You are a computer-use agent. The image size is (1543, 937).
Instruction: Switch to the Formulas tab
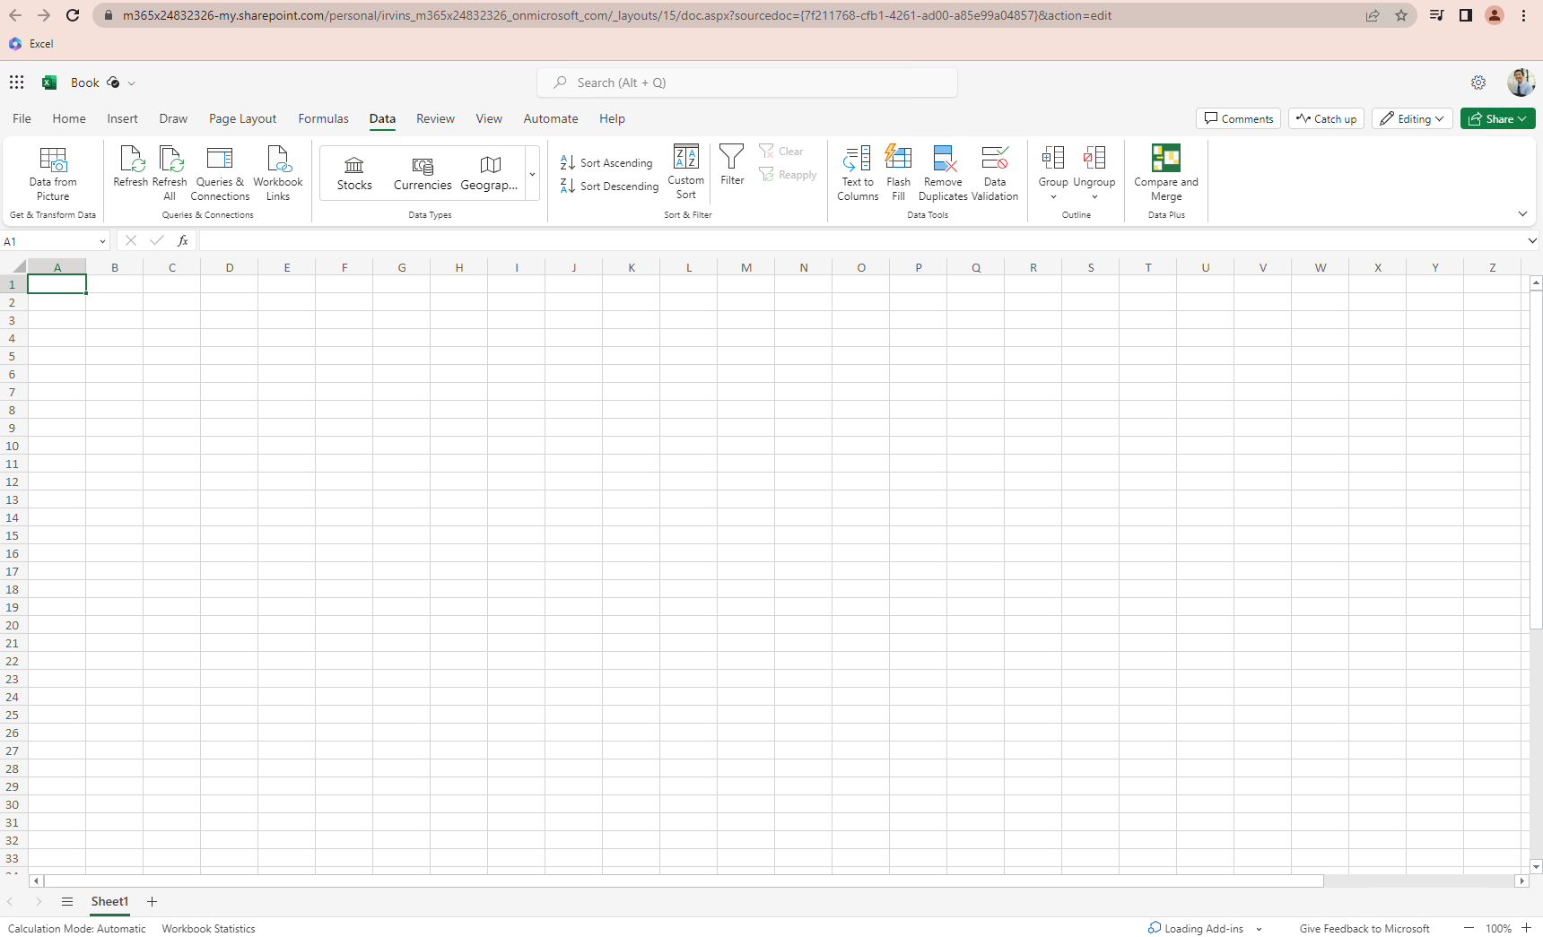tap(323, 117)
